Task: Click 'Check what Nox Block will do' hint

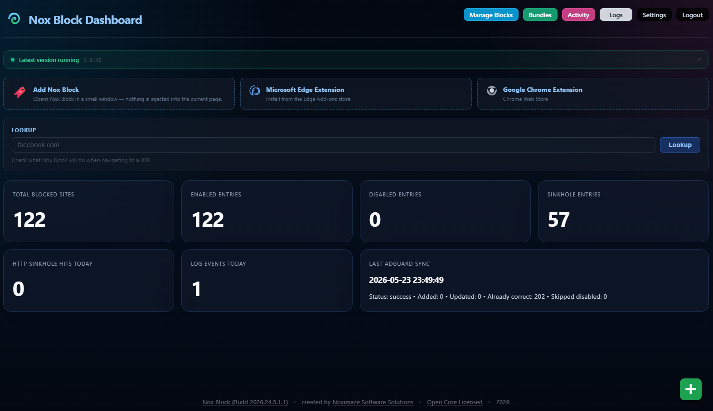Action: tap(82, 160)
